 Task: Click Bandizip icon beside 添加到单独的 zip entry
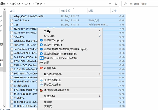41,49
